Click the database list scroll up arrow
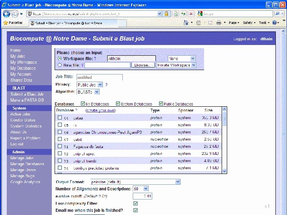This screenshot has width=287, height=215. click(224, 109)
